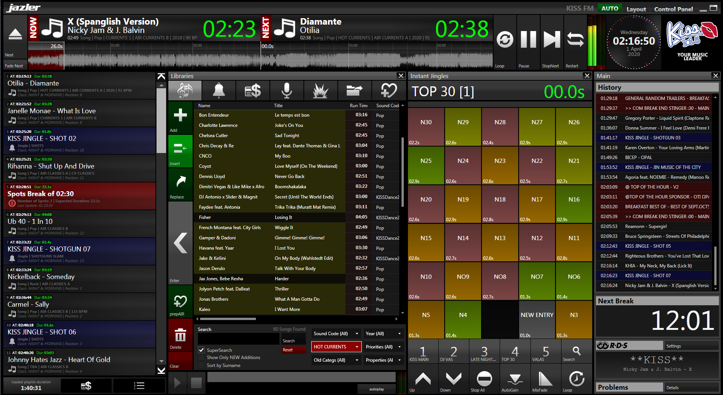
Task: Open the sound effects explosion library tab
Action: click(320, 91)
